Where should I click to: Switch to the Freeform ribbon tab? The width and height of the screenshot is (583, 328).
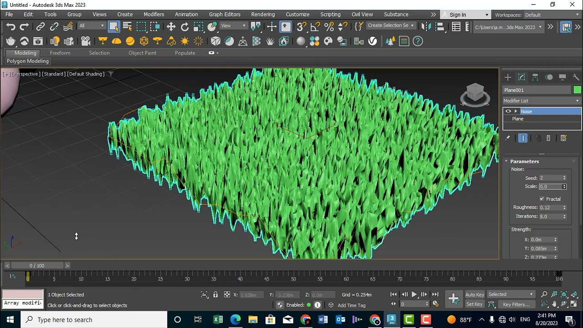(60, 53)
